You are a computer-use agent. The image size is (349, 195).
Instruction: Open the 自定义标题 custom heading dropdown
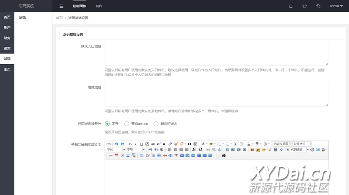(282, 144)
